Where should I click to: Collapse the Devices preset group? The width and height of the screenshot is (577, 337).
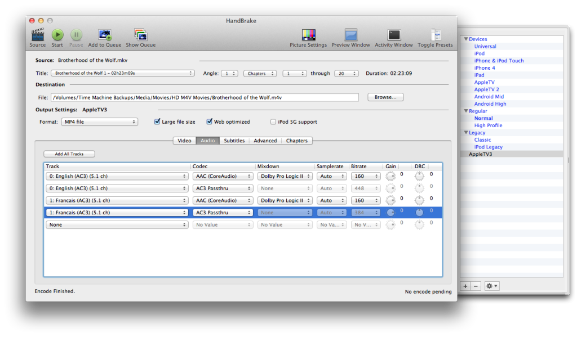click(x=466, y=39)
